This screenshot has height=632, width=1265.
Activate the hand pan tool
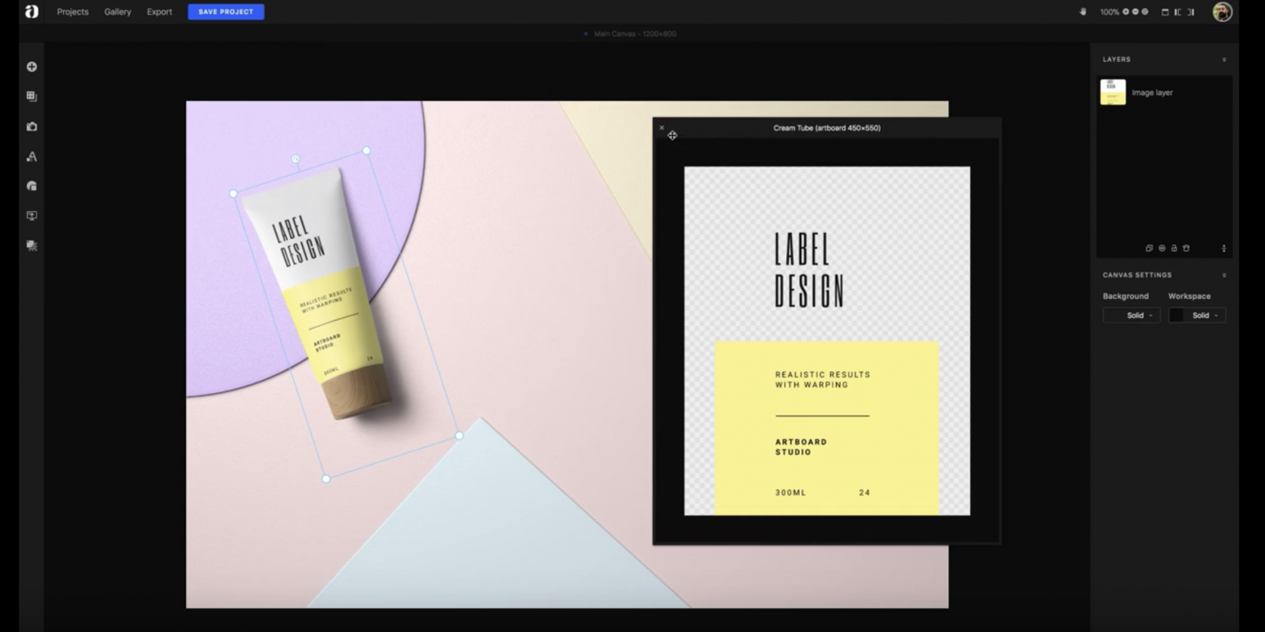[1082, 12]
